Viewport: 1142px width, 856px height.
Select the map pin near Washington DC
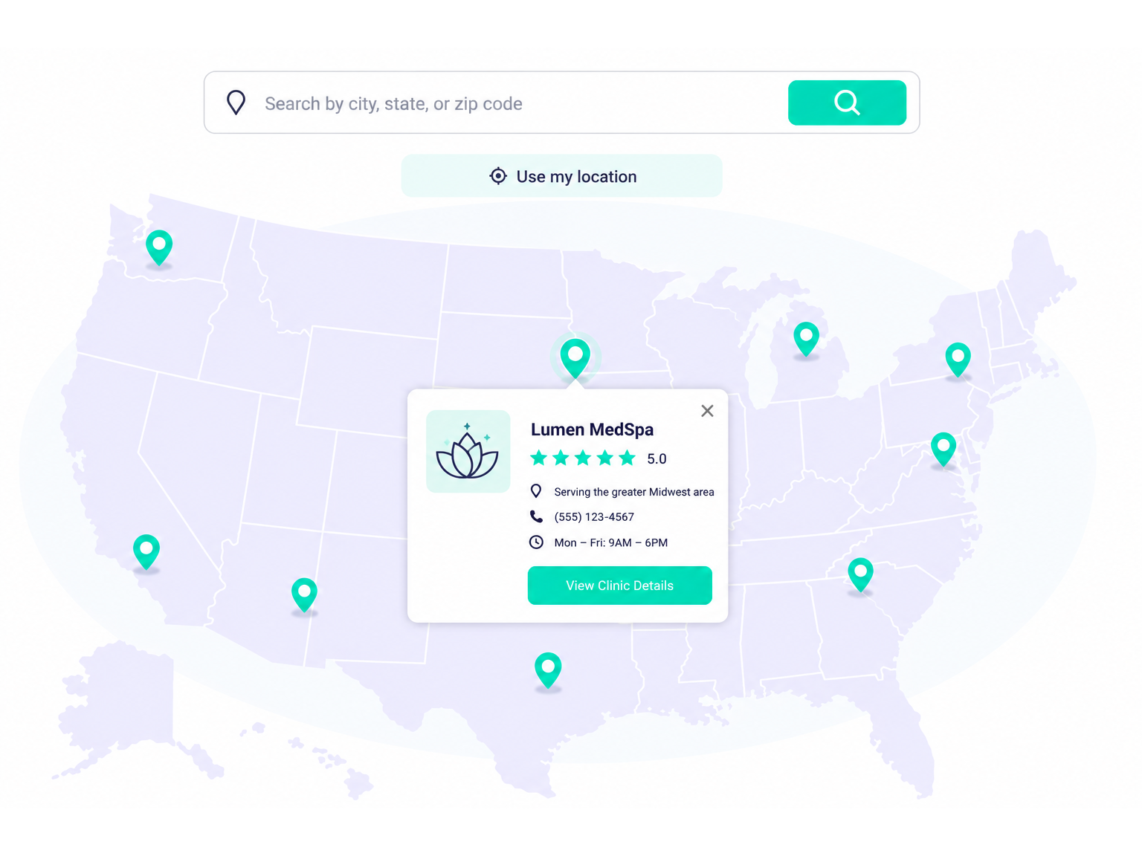pyautogui.click(x=943, y=450)
